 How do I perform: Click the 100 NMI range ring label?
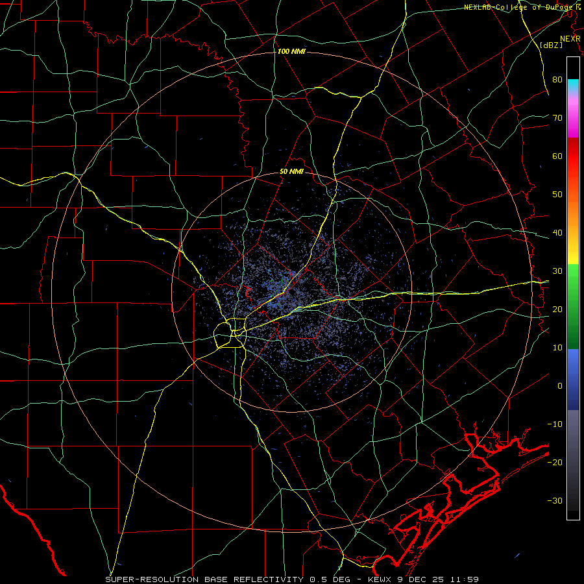pos(291,51)
